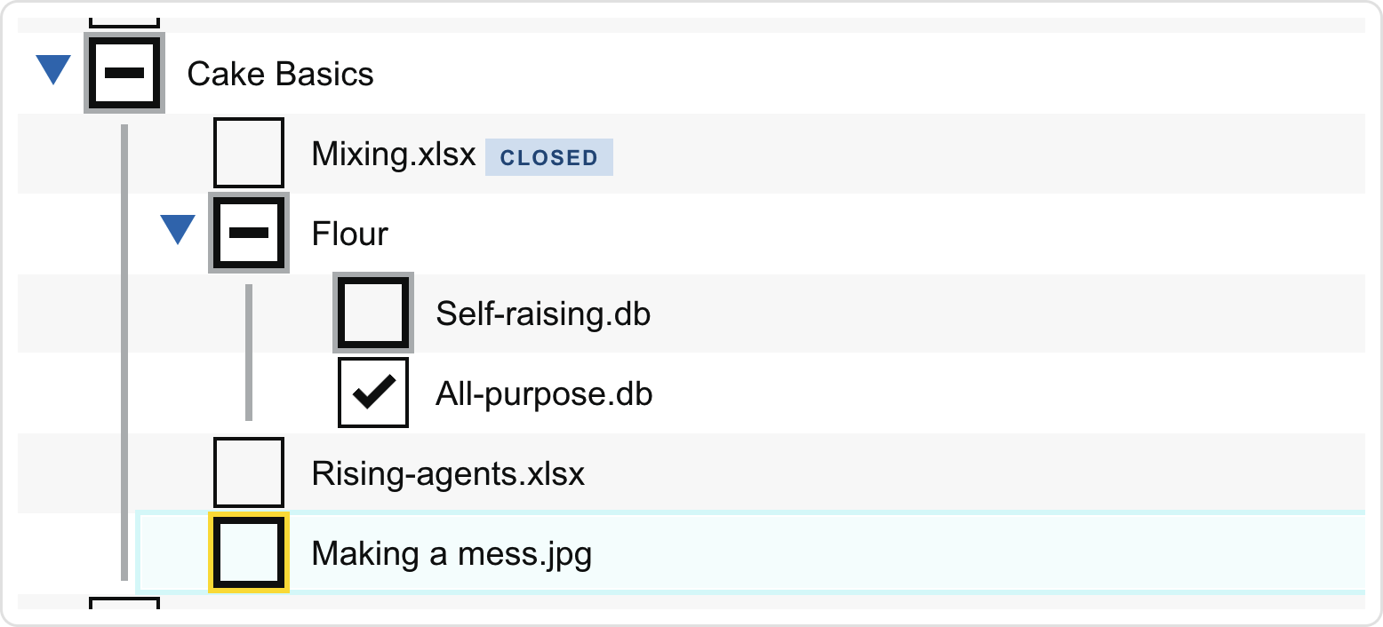The width and height of the screenshot is (1383, 627).
Task: Uncheck the All-purpose.db checkbox
Action: tap(373, 393)
